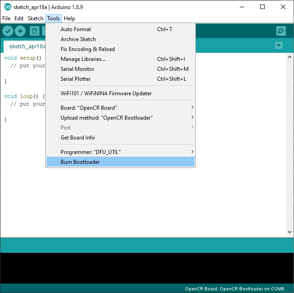Close the Tools menu by clicking Tools
Screen dimensions: 294x293
pos(53,19)
